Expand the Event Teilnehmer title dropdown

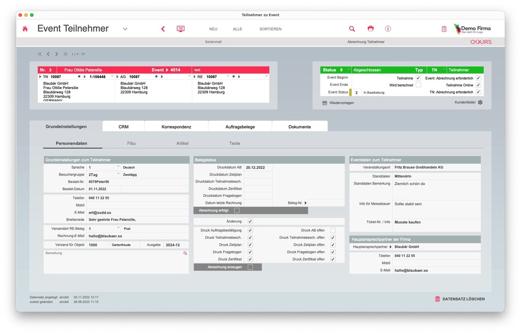tap(125, 29)
